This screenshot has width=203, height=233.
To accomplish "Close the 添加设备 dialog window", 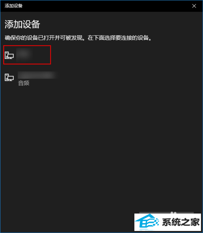I will point(194,6).
